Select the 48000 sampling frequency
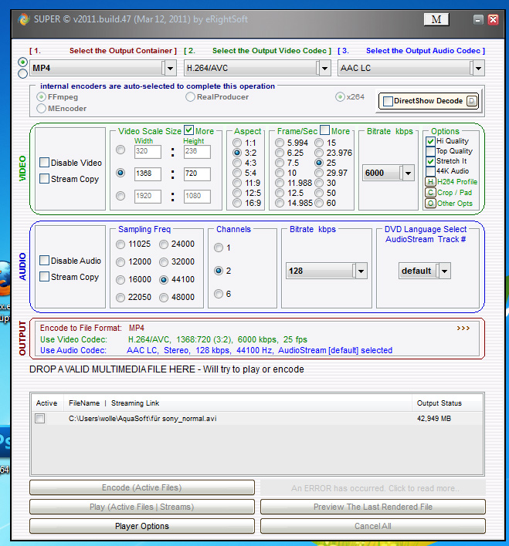 (x=164, y=297)
